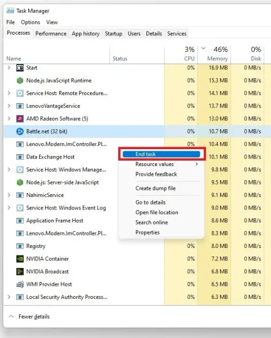This screenshot has width=271, height=338.
Task: Click the WMI Provider Host icon
Action: tap(20, 284)
